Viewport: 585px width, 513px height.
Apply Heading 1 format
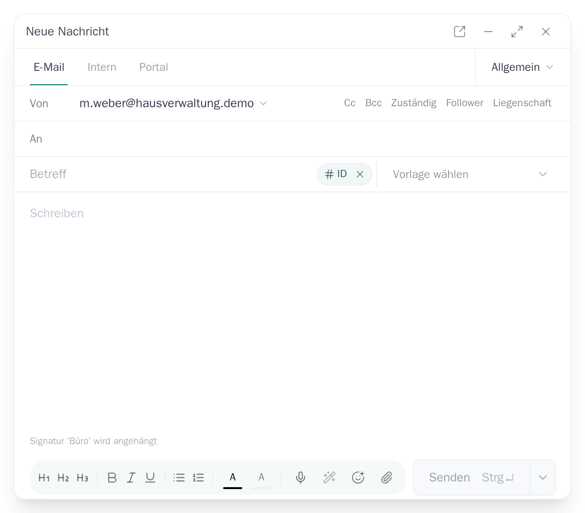[44, 478]
